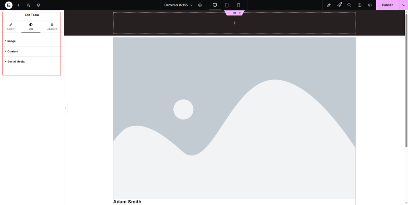Preview changes with eye icon
408x205 pixels.
[369, 5]
